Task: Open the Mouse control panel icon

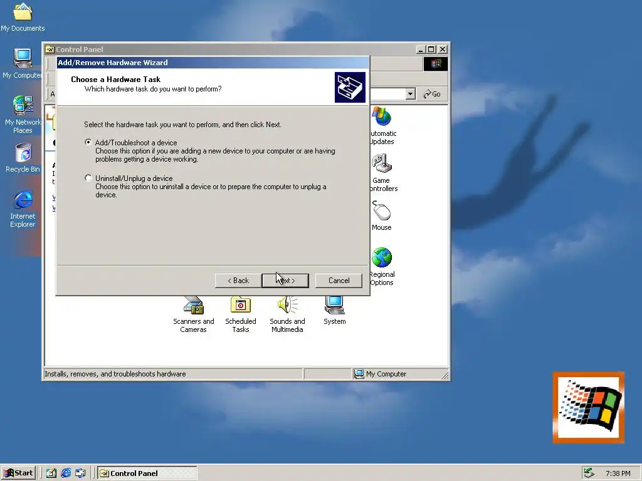Action: [382, 216]
